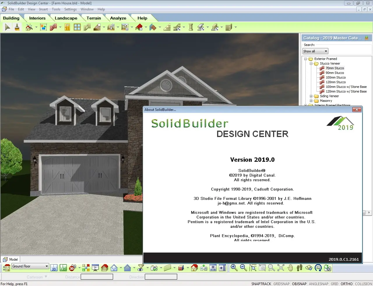Click the Direction input field

161,277
